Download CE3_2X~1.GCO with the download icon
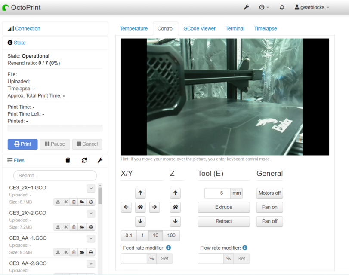Viewport: 349px width, 275px height. click(58, 202)
